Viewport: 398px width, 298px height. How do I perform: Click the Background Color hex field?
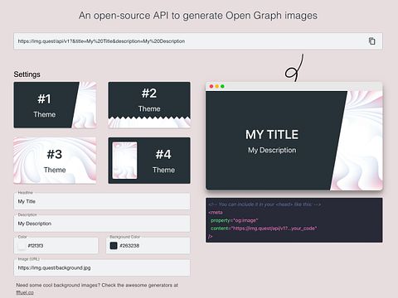(x=148, y=246)
